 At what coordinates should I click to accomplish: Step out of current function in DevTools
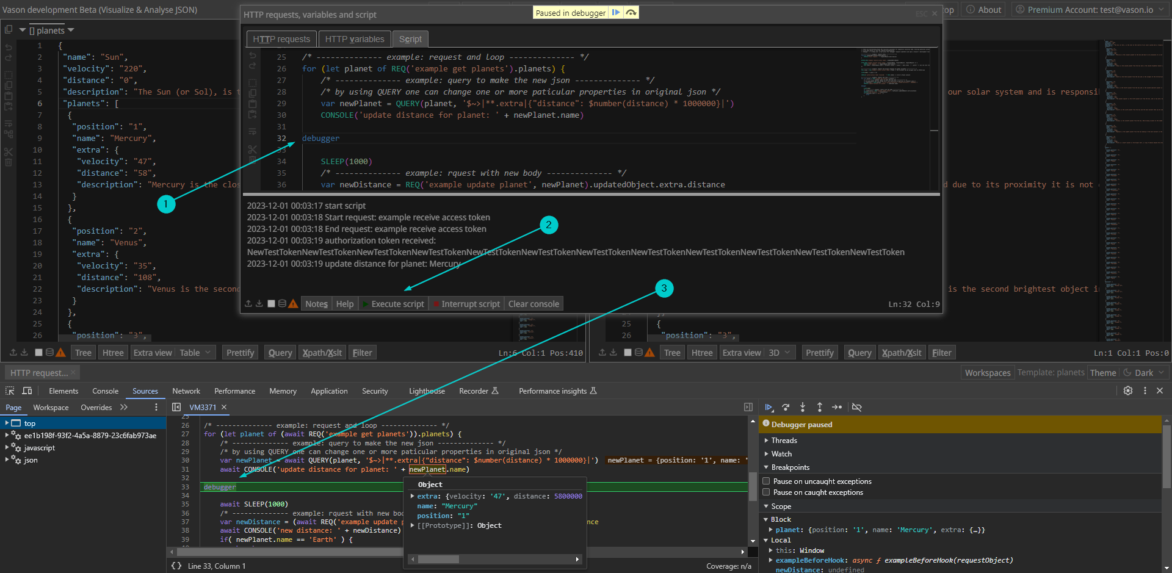tap(820, 407)
